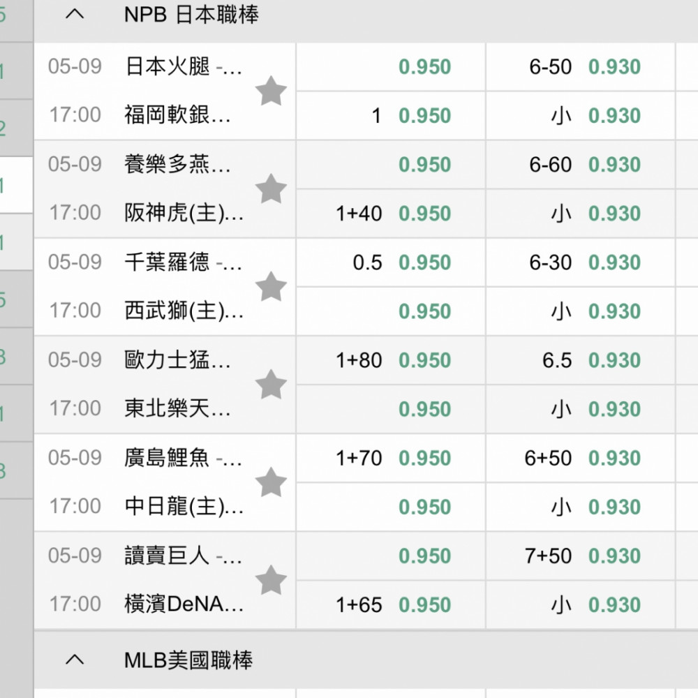Image resolution: width=698 pixels, height=698 pixels.
Task: Favorite the 日本火腿 vs 福岡軟銀 match star
Action: click(x=271, y=91)
